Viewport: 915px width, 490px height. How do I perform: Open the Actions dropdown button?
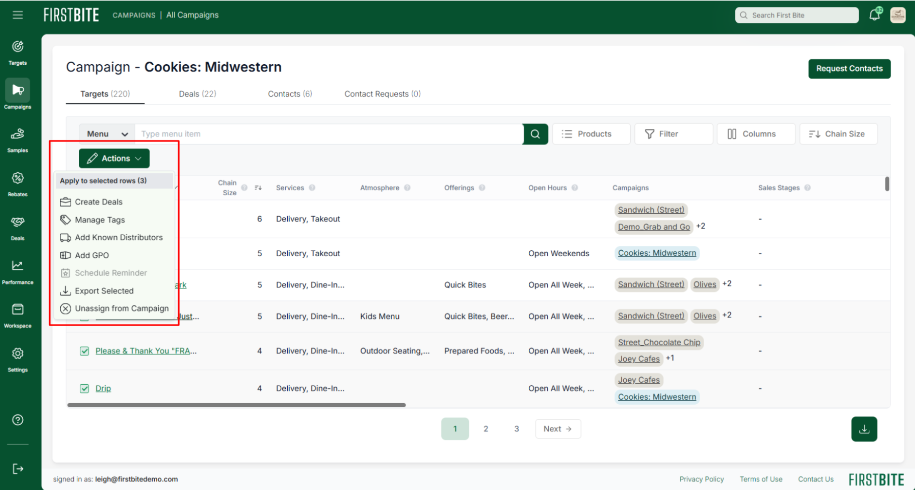114,158
